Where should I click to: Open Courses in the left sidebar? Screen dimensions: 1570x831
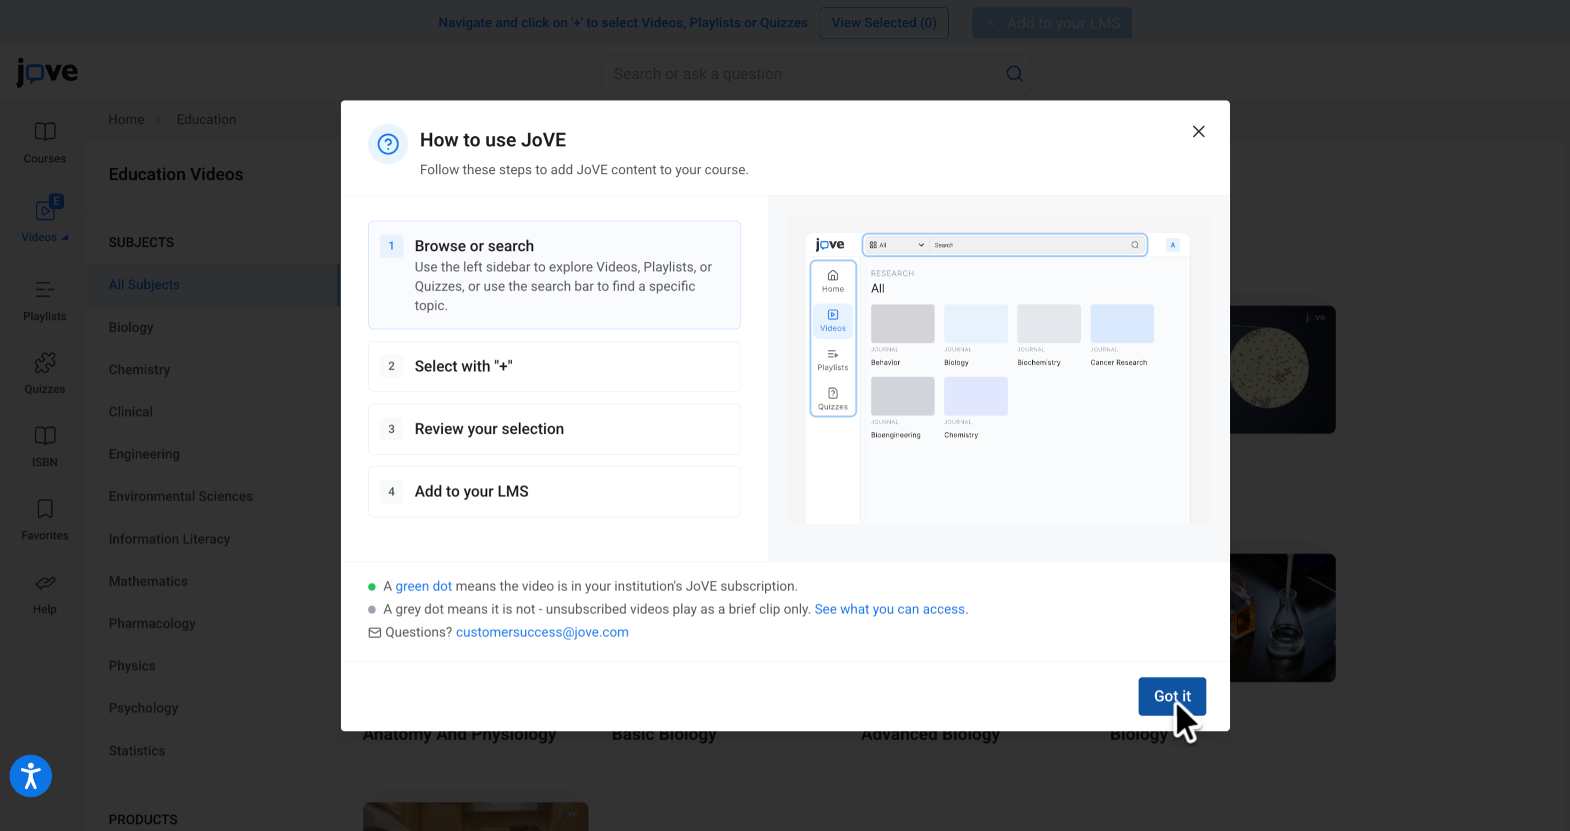click(44, 143)
